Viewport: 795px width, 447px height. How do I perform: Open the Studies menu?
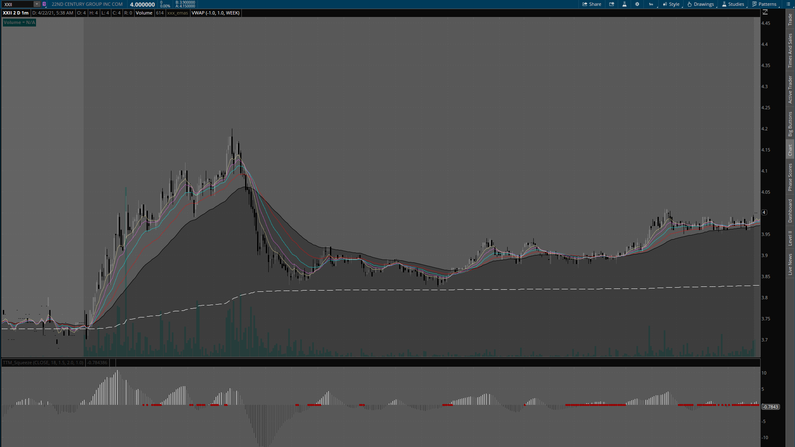coord(733,4)
